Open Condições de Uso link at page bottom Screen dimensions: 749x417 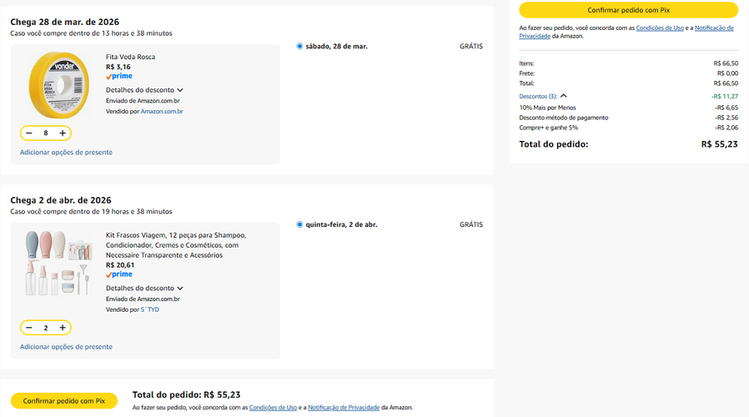pyautogui.click(x=273, y=408)
